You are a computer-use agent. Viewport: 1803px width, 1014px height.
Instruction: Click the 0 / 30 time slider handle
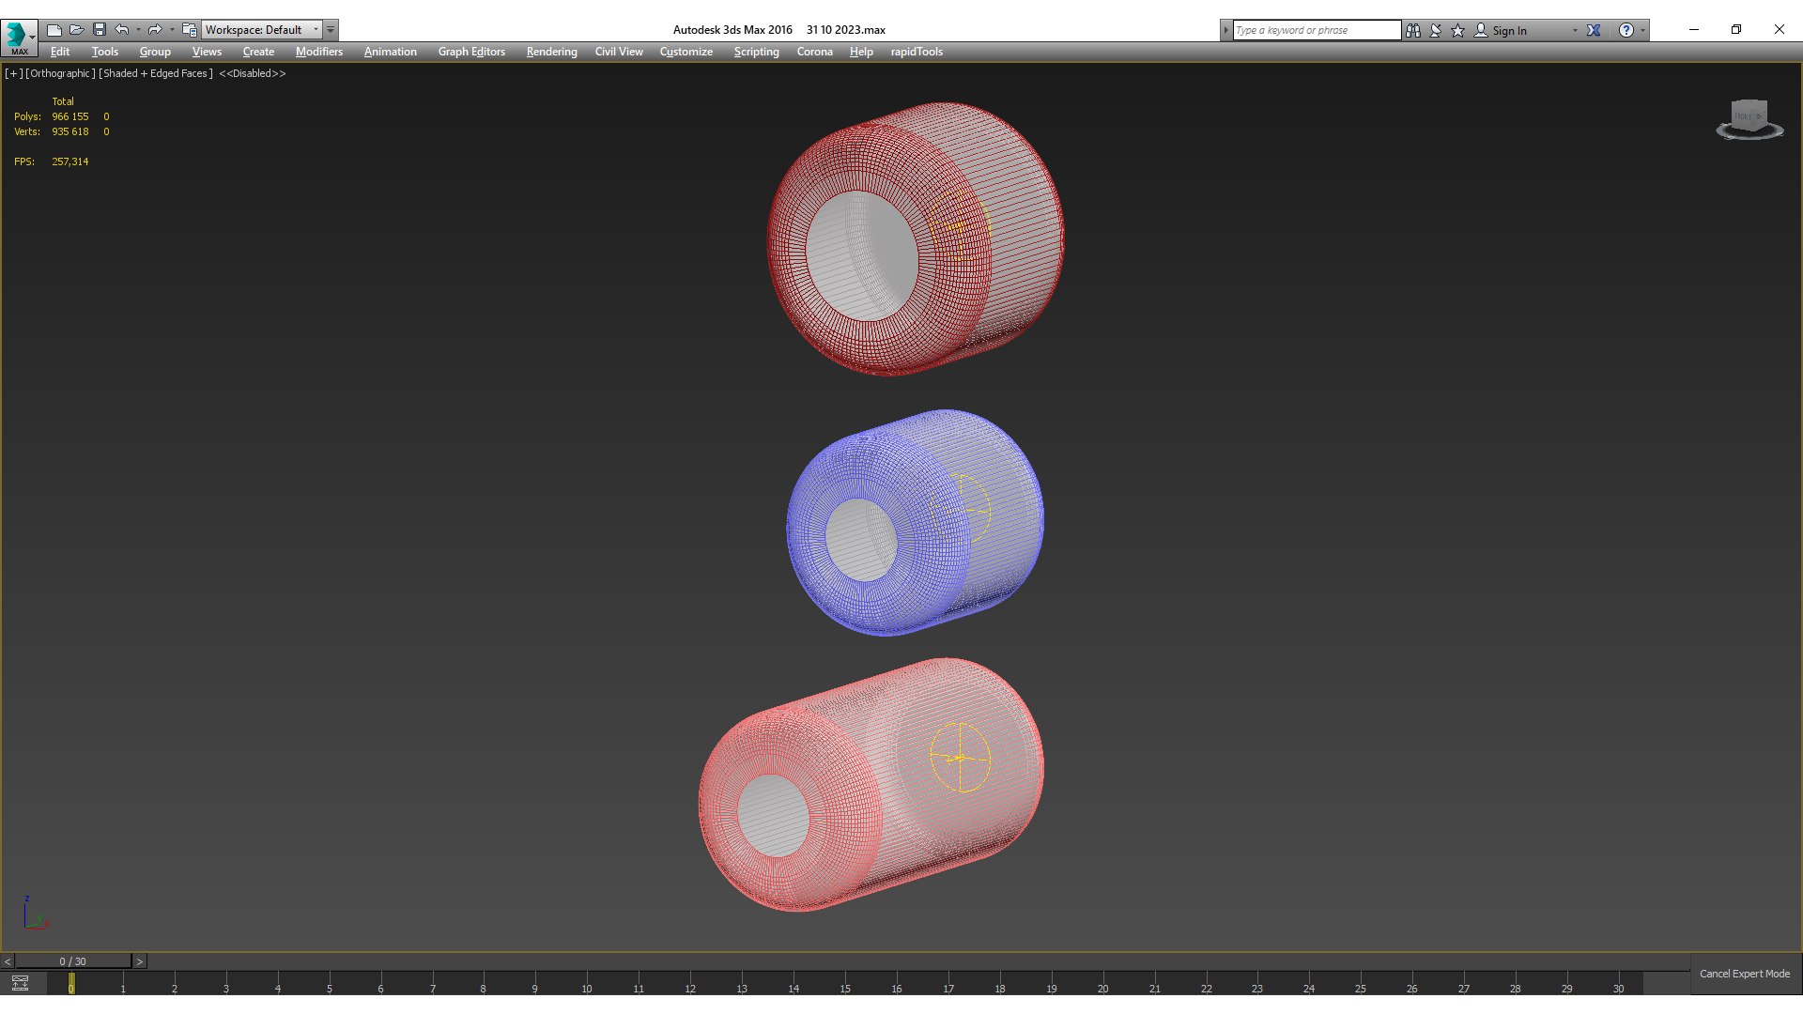click(x=72, y=961)
